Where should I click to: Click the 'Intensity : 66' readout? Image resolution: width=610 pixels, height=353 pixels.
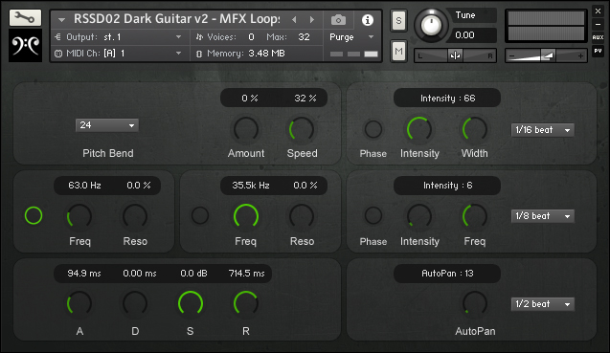pos(447,99)
